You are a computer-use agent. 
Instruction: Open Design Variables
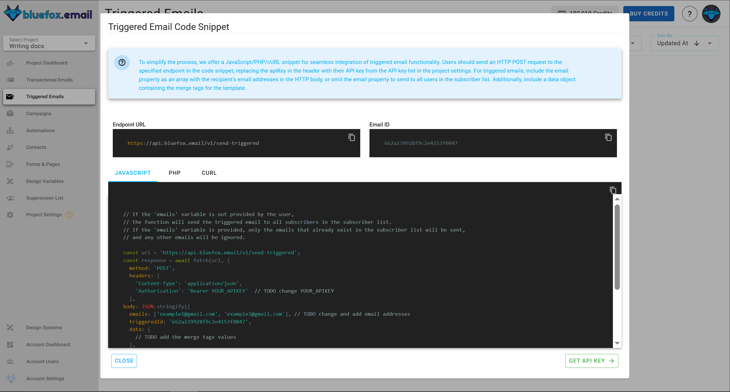pos(45,181)
